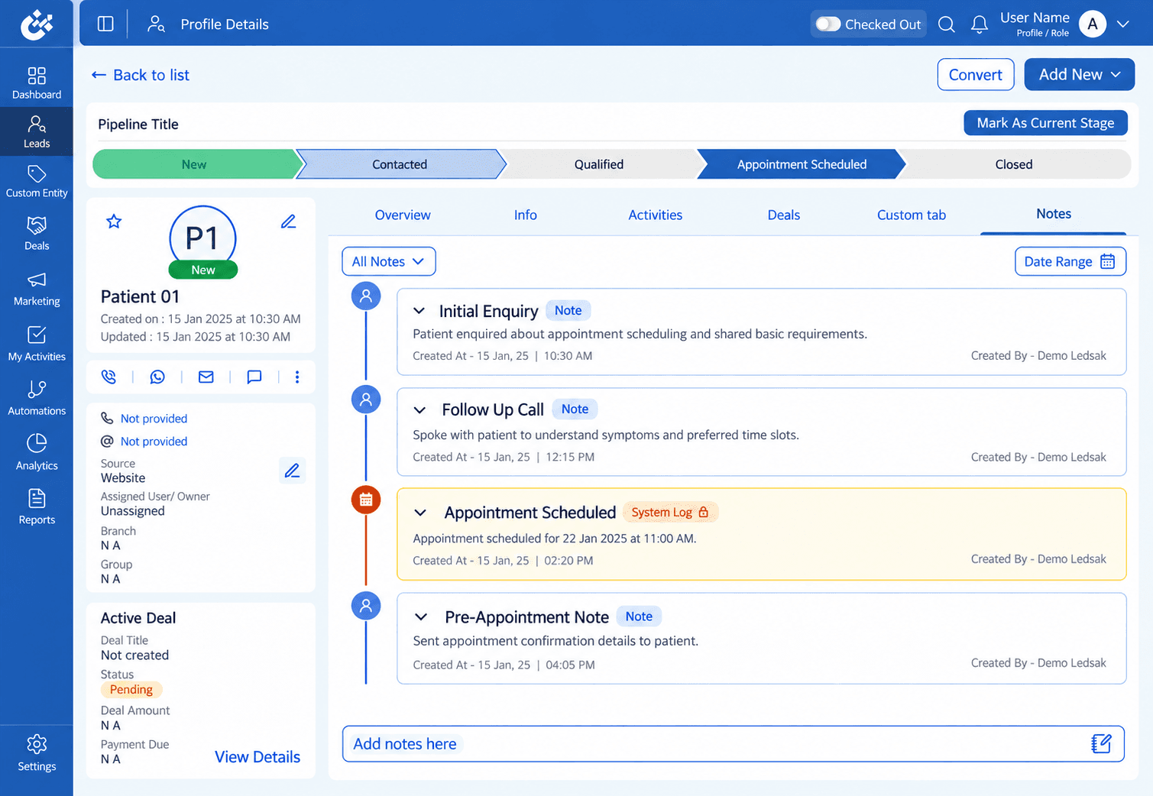The height and width of the screenshot is (796, 1153).
Task: Open notifications bell
Action: pyautogui.click(x=979, y=24)
